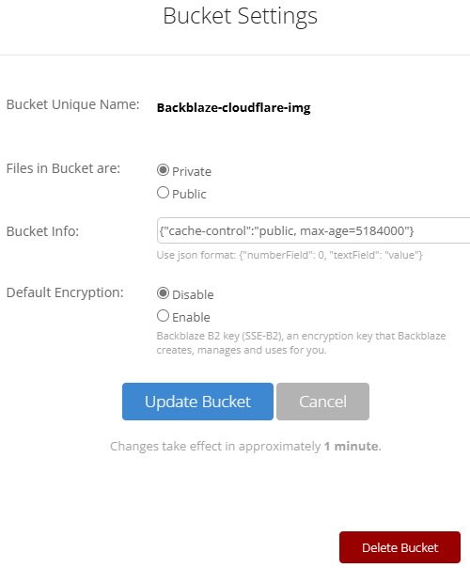Click the Bucket Settings heading

[240, 16]
